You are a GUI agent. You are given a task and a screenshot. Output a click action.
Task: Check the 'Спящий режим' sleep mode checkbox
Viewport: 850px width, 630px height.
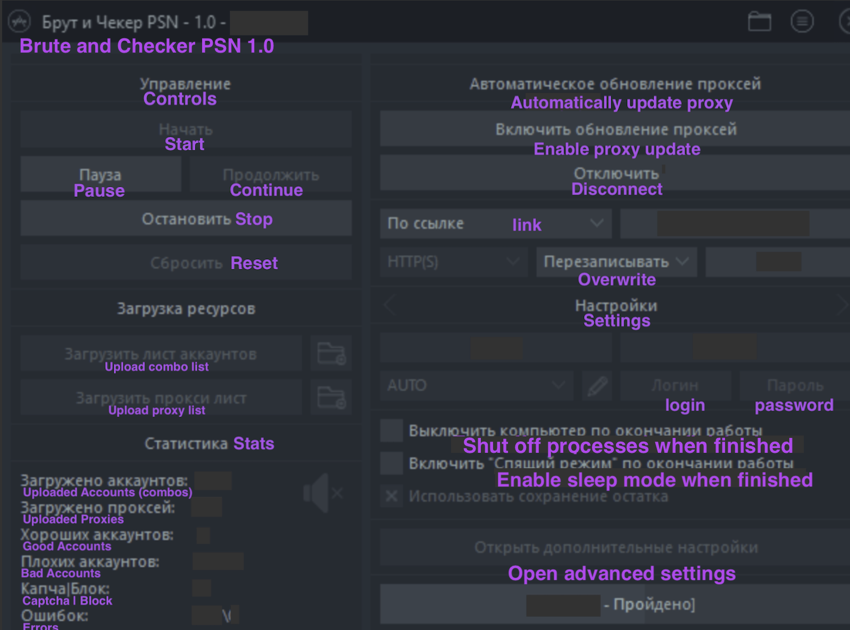pos(391,463)
